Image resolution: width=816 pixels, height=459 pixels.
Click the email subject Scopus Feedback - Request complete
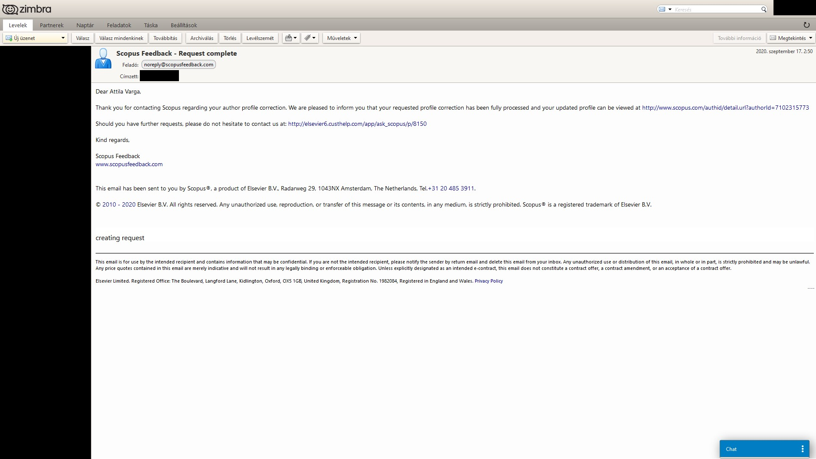176,53
